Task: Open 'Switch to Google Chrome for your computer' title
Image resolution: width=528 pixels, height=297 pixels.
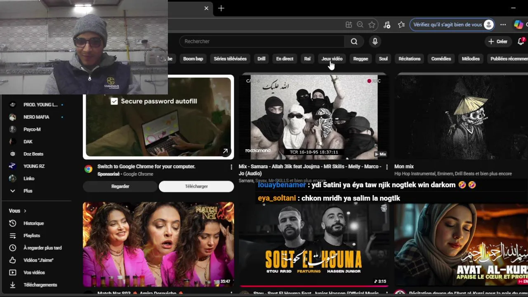Action: coord(146,167)
